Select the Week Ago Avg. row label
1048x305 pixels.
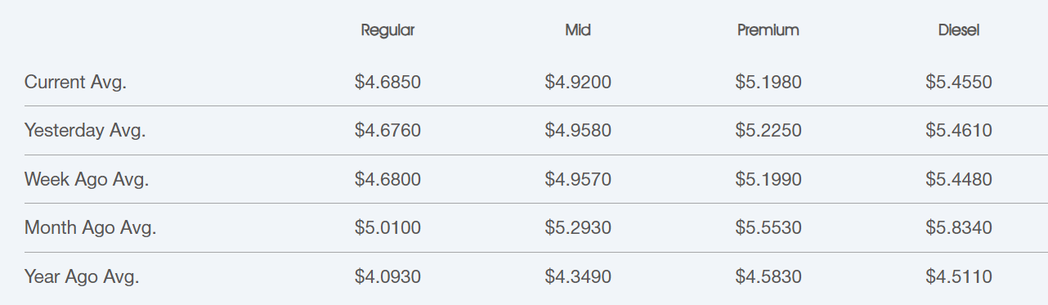click(87, 179)
